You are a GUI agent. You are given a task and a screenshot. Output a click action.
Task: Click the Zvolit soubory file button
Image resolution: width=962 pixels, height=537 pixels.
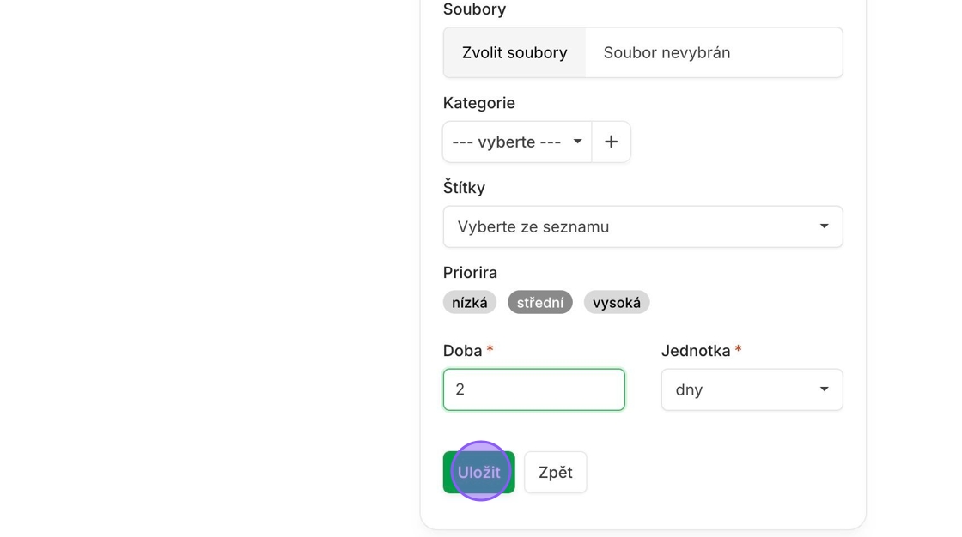coord(514,53)
